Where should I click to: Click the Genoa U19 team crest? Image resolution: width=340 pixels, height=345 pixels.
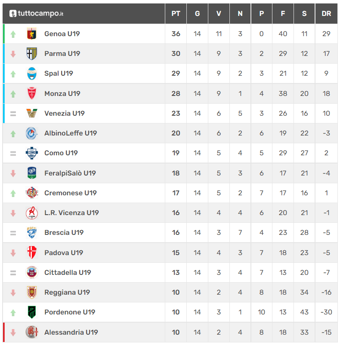(32, 34)
